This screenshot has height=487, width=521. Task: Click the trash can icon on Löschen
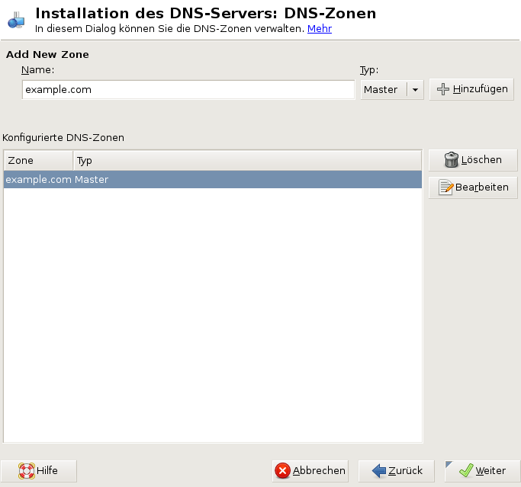(452, 160)
